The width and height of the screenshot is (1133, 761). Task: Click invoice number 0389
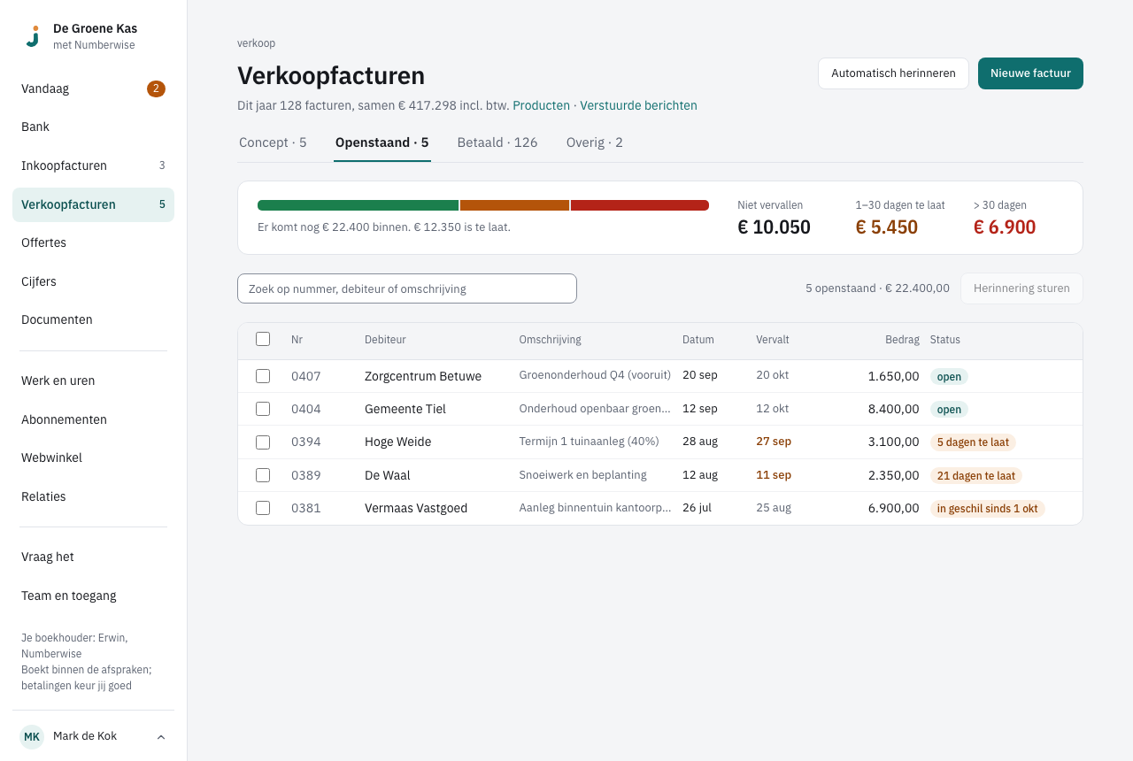coord(306,475)
